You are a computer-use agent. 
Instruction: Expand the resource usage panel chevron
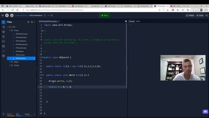point(35,114)
